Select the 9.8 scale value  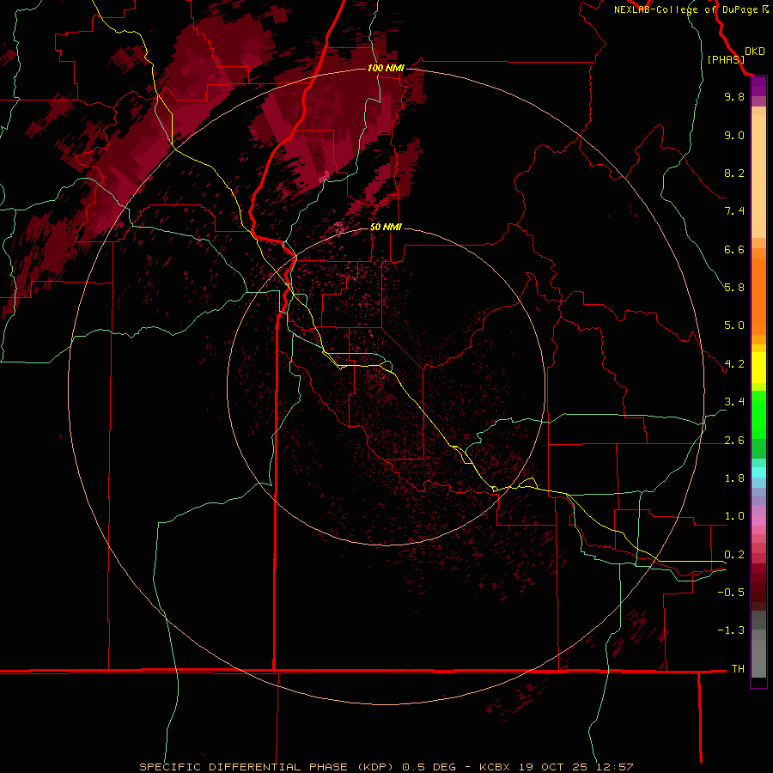(x=734, y=96)
